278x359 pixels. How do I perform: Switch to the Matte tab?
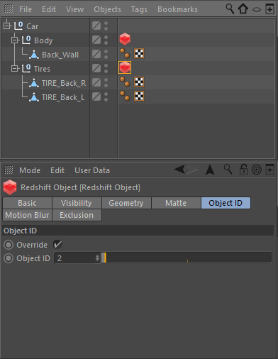[x=176, y=203]
